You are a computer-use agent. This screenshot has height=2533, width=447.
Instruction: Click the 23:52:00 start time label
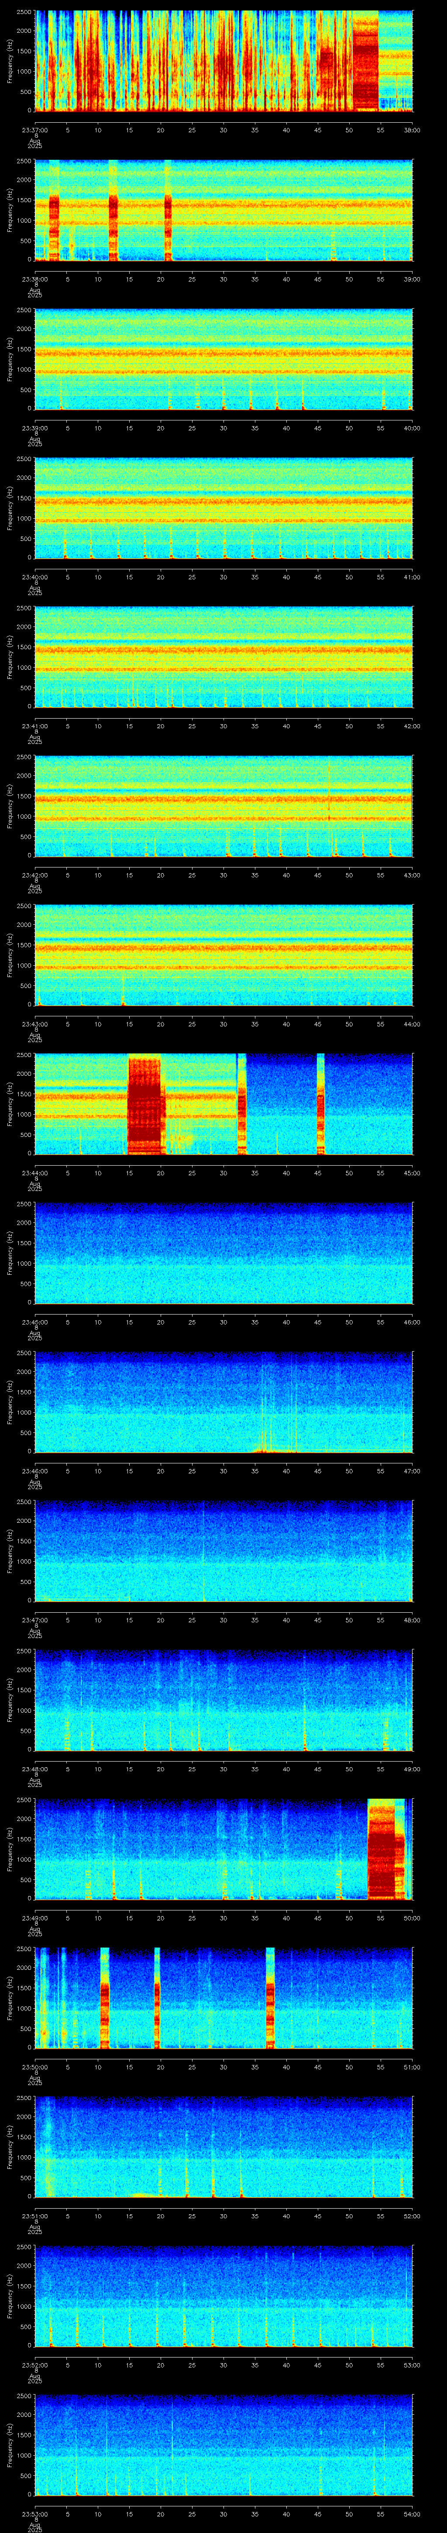pos(34,2365)
